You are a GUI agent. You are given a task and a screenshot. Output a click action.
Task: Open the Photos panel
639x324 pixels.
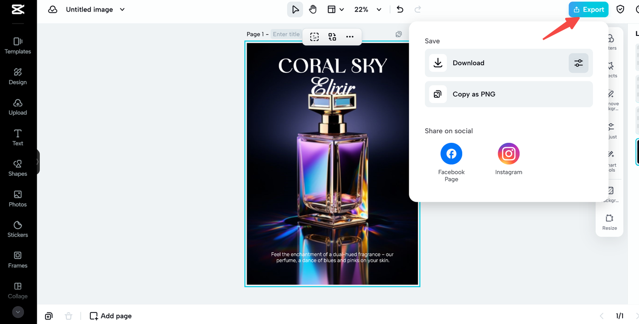pyautogui.click(x=18, y=198)
